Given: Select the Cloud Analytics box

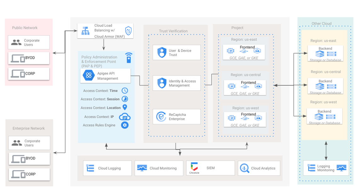Looking at the screenshot, I should pos(259,168).
